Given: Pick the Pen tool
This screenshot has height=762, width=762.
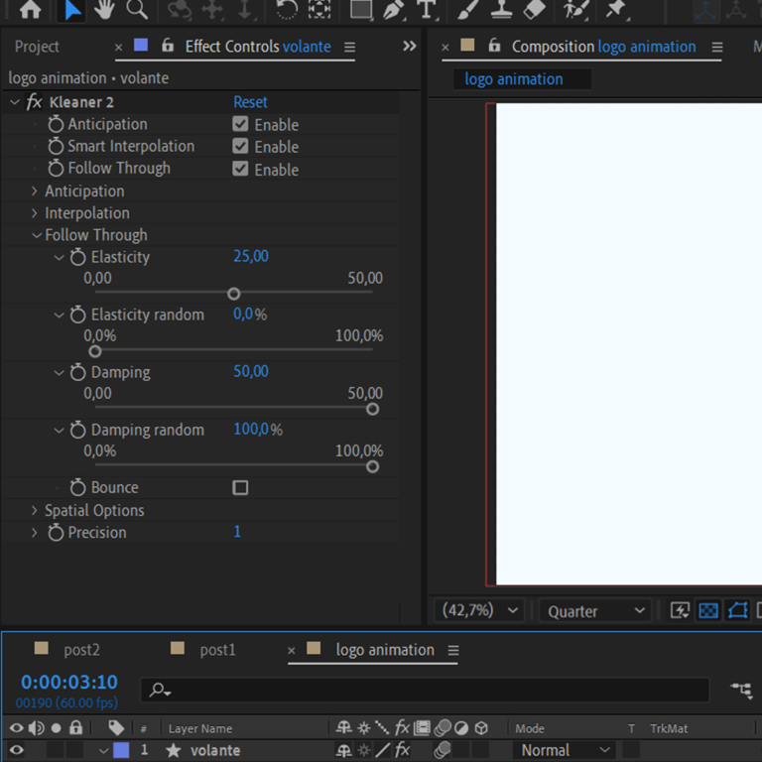Looking at the screenshot, I should [394, 9].
